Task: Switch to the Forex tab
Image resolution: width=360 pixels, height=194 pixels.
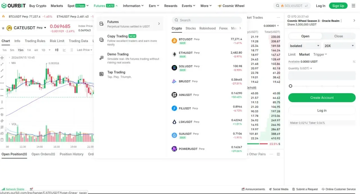Action: pos(224,28)
